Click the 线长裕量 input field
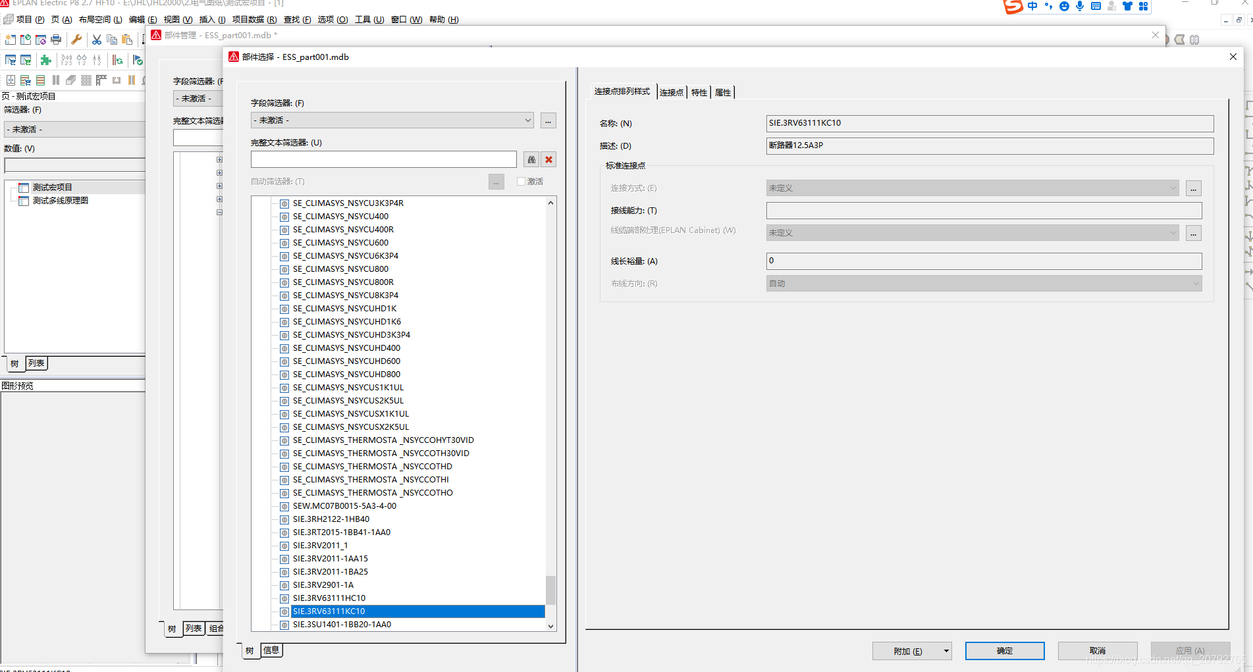Viewport: 1253px width, 672px height. click(984, 261)
